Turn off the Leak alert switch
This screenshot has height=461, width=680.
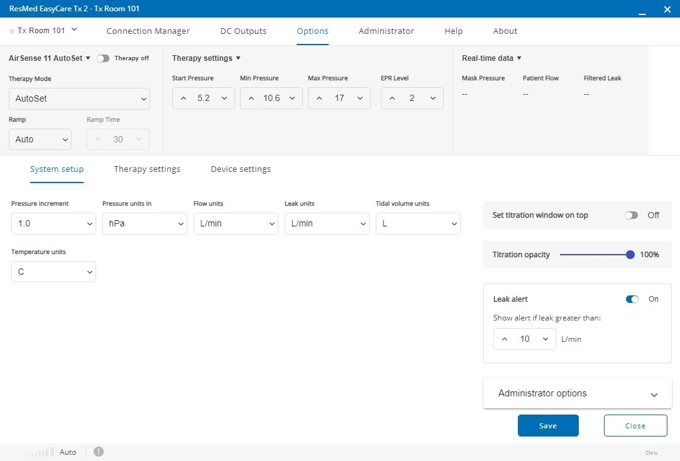coord(632,299)
